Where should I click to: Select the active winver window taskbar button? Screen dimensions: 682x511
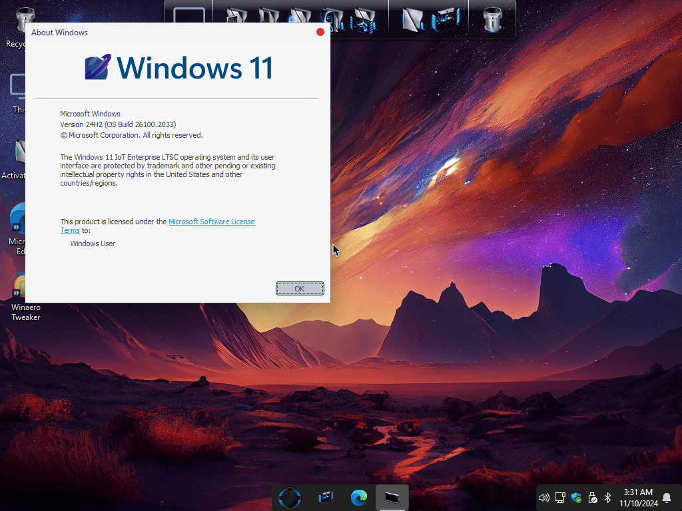click(x=392, y=498)
